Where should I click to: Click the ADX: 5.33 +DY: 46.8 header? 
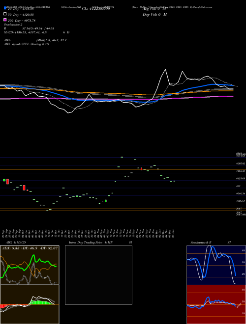[30, 248]
